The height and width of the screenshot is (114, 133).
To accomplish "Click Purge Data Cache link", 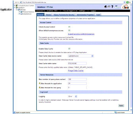I will point(76,71).
